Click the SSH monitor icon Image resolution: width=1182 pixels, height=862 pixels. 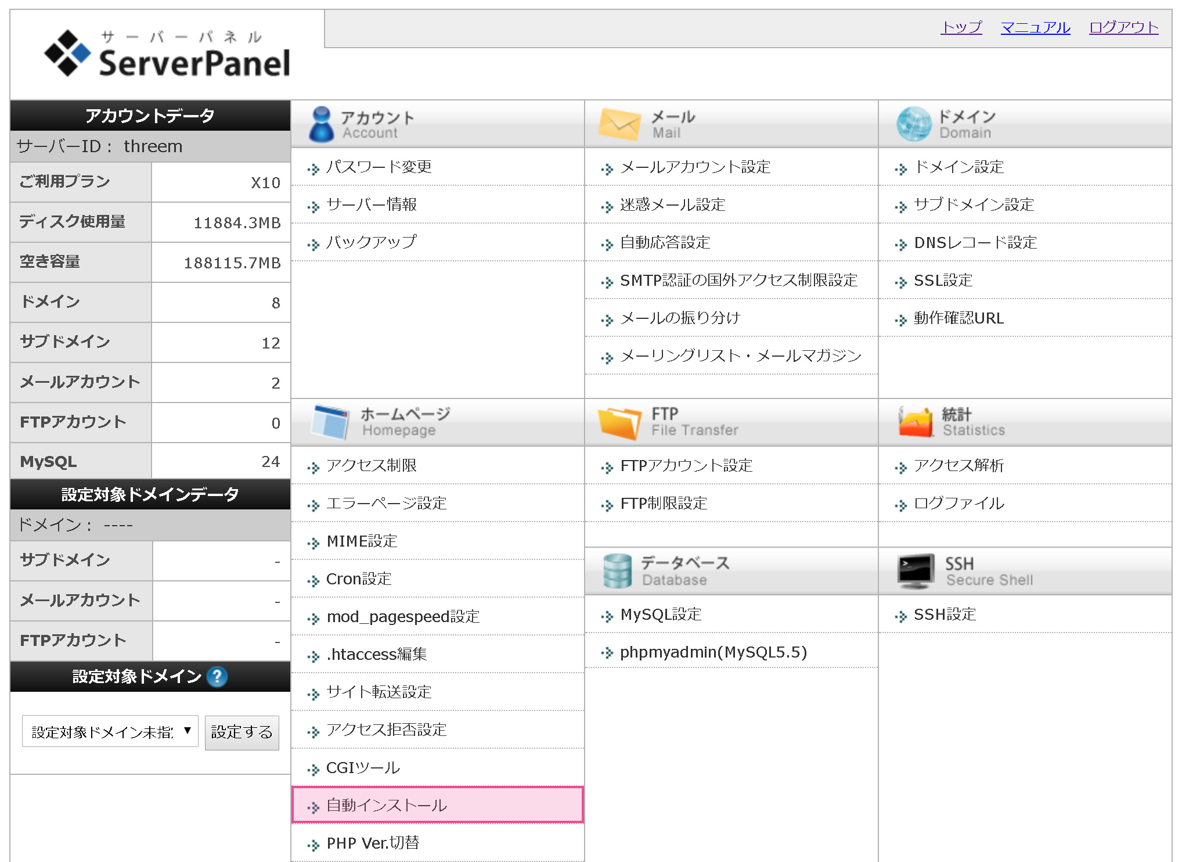point(916,570)
